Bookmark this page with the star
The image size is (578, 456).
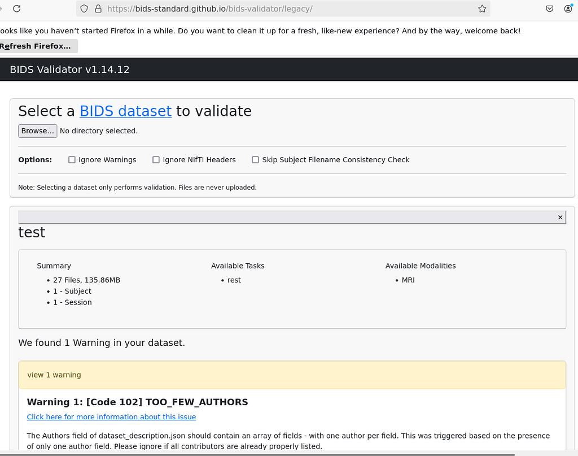pyautogui.click(x=481, y=8)
